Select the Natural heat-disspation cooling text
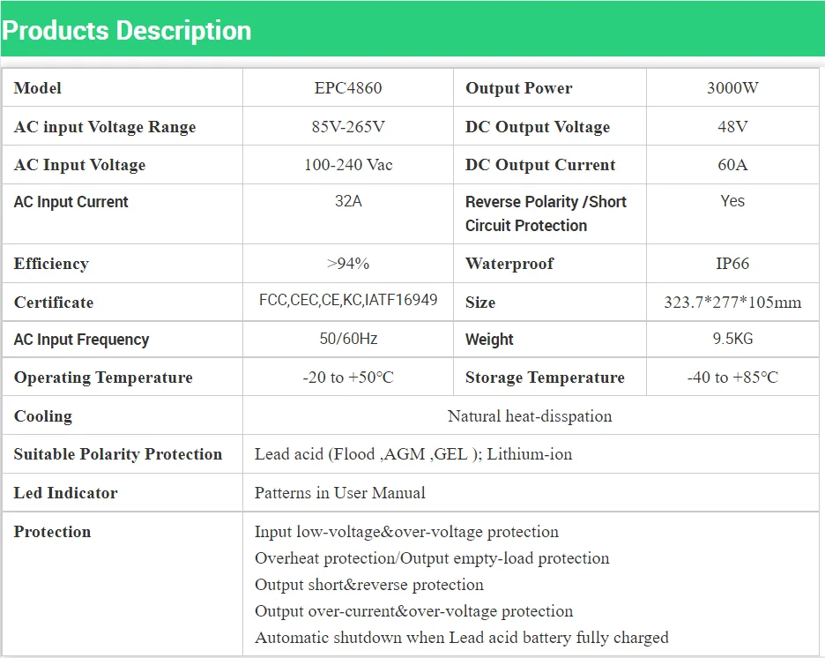 coord(530,416)
